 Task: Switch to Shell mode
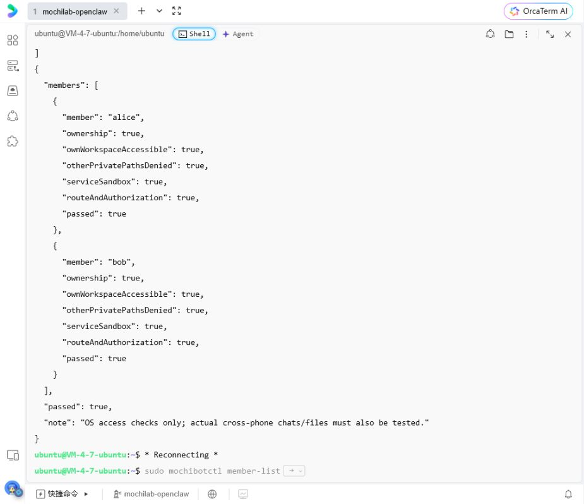[x=194, y=34]
